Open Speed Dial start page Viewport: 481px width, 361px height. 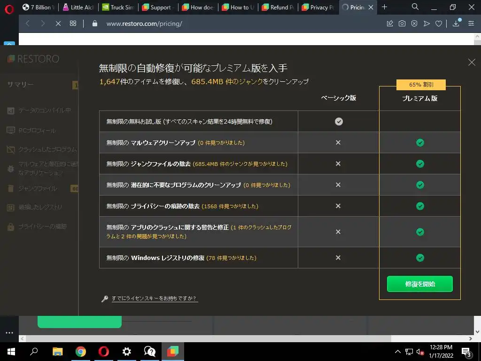73,24
